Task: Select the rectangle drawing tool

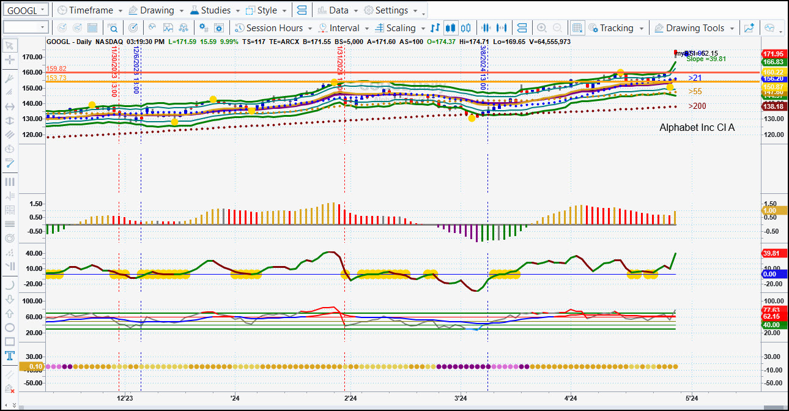Action: click(9, 341)
